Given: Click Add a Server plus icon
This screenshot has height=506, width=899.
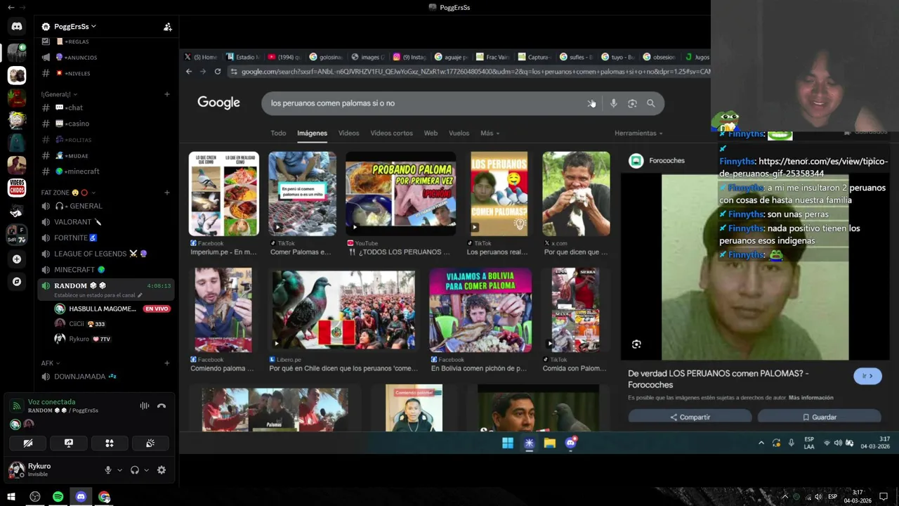Looking at the screenshot, I should coord(17,259).
